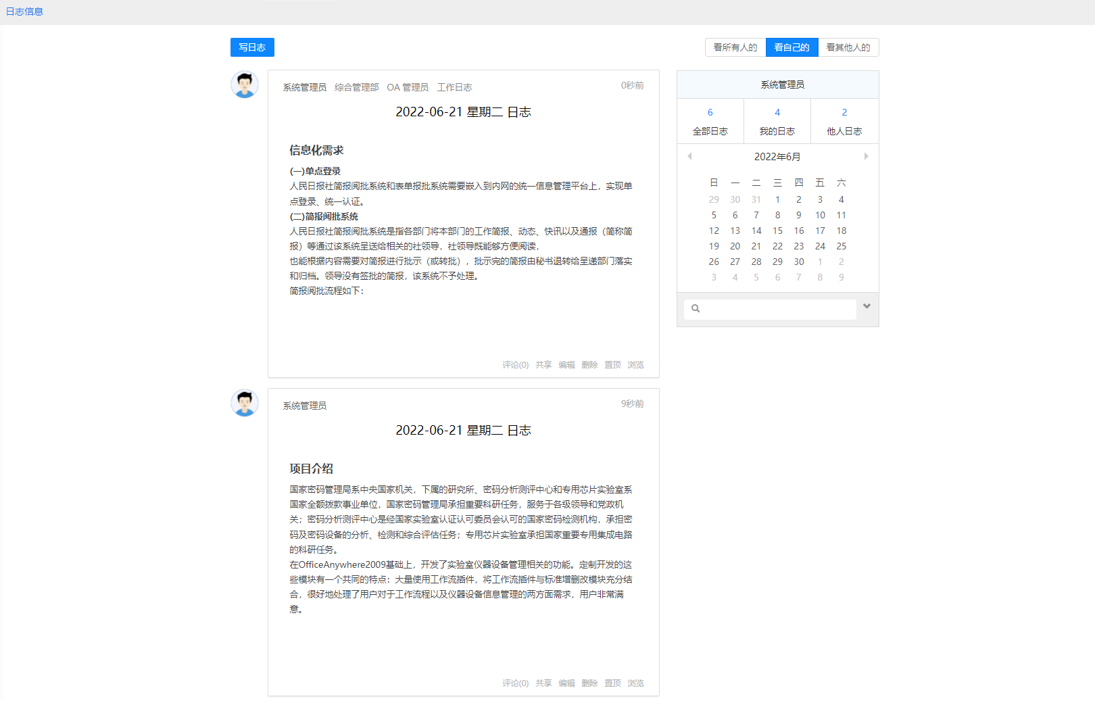
Task: Click 删除 on the second log entry
Action: [x=589, y=683]
